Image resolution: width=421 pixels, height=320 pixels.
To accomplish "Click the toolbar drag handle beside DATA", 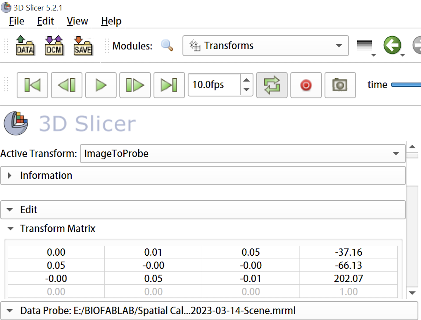I will click(6, 46).
